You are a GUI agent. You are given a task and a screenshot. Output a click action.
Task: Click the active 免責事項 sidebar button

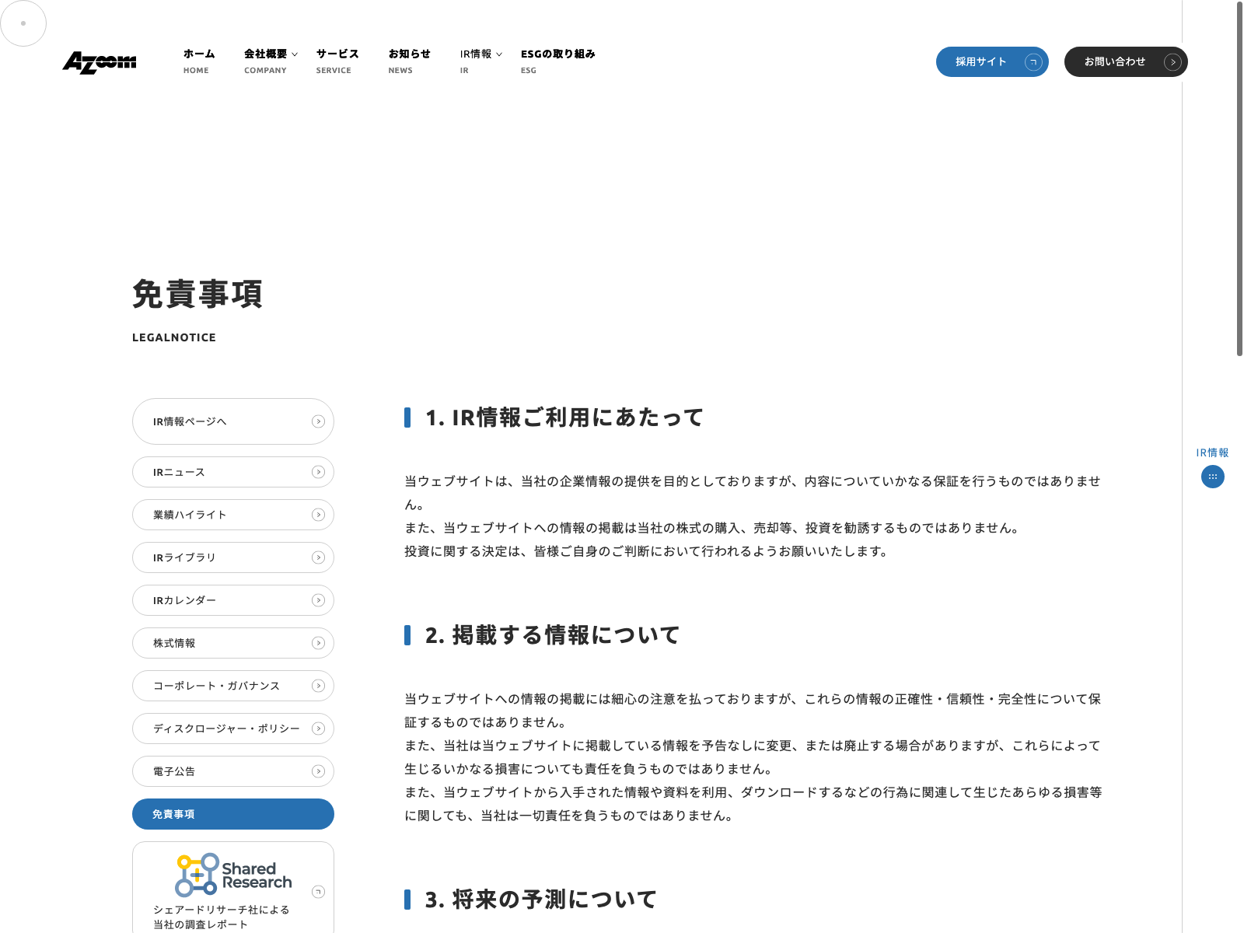(x=232, y=814)
